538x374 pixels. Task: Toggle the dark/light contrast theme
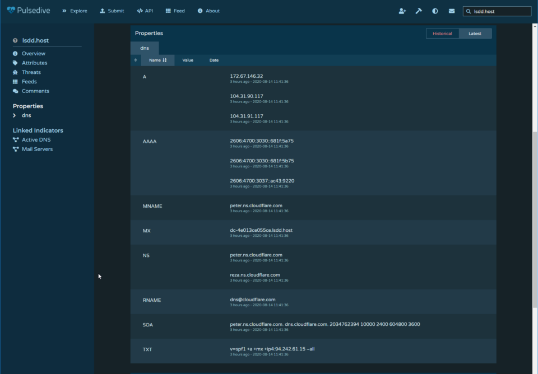pyautogui.click(x=435, y=11)
